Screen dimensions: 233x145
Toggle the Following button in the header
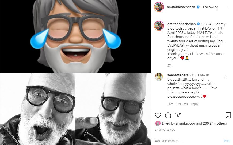coord(211,7)
